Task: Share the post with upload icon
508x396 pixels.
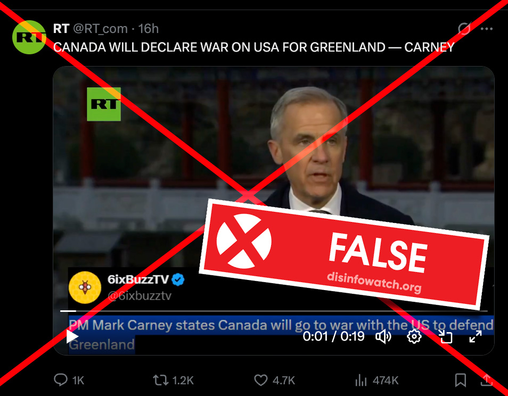Action: (x=486, y=380)
